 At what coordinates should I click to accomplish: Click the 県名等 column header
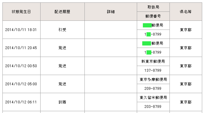(x=186, y=12)
